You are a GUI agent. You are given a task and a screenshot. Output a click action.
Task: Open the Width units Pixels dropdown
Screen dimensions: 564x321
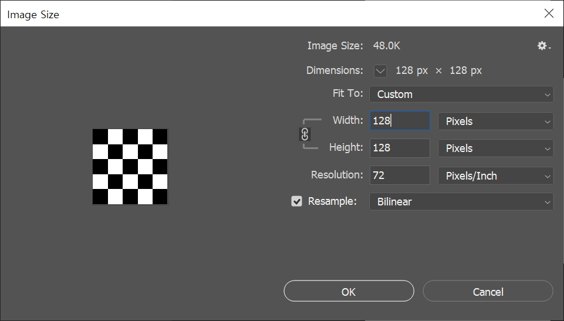tap(495, 121)
